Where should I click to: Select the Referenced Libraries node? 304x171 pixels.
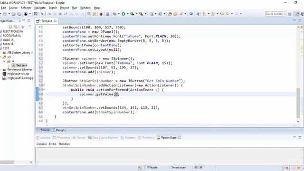[x=18, y=70]
